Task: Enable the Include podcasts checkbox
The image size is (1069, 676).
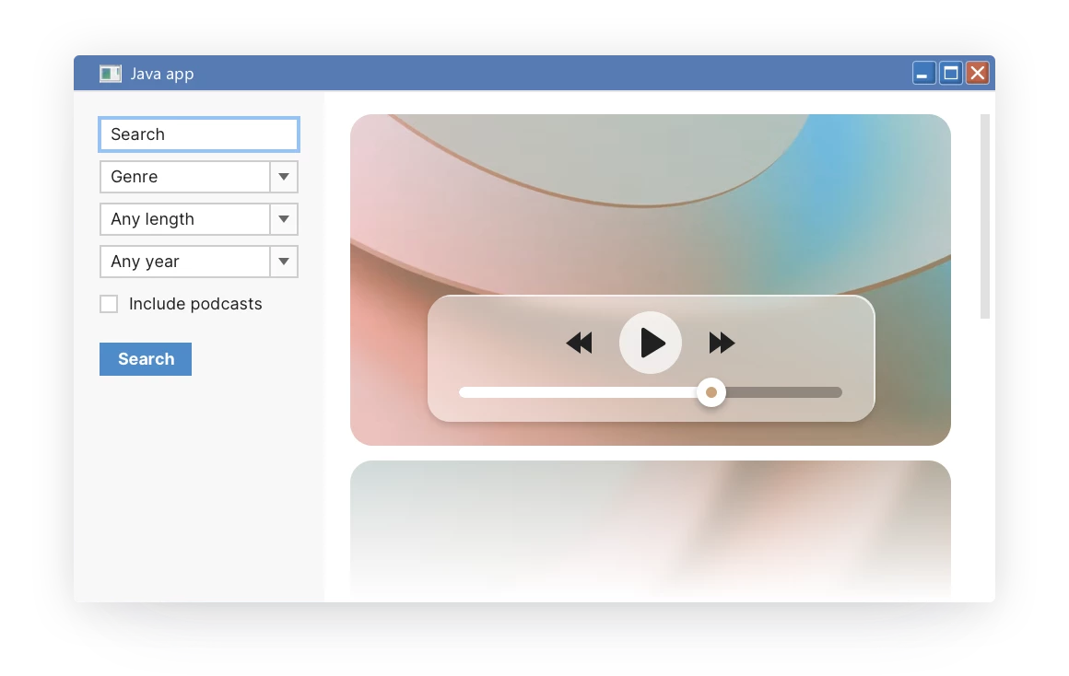Action: [x=109, y=304]
